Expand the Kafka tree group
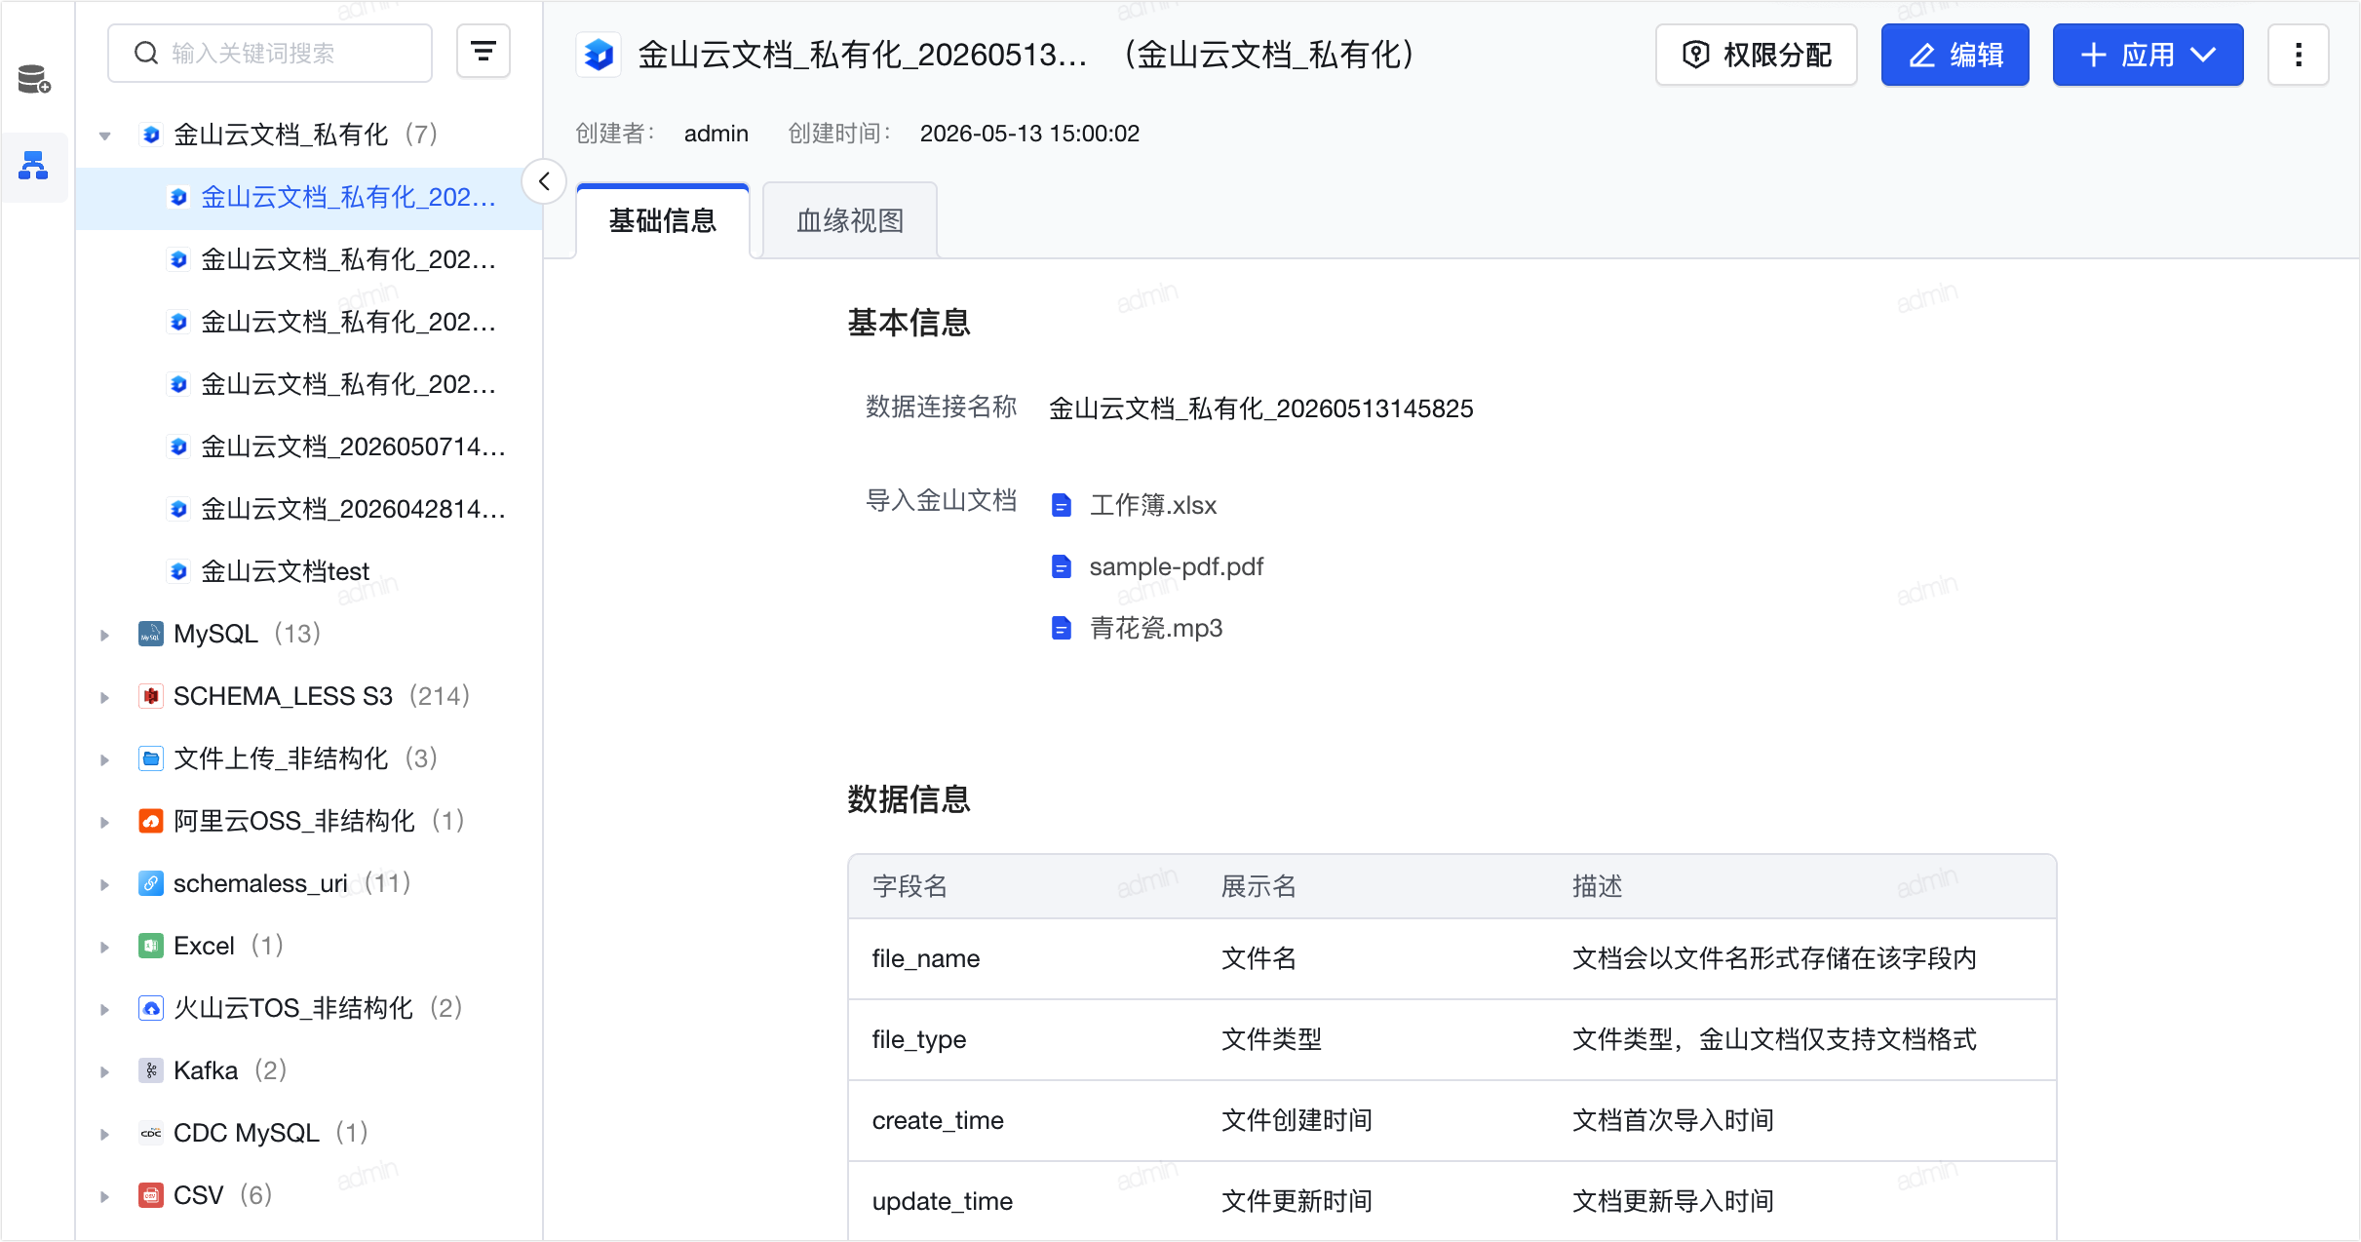The image size is (2361, 1242). (x=104, y=1071)
